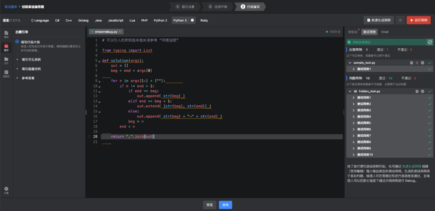Select the 指引 guide sidebar icon

coord(6,48)
